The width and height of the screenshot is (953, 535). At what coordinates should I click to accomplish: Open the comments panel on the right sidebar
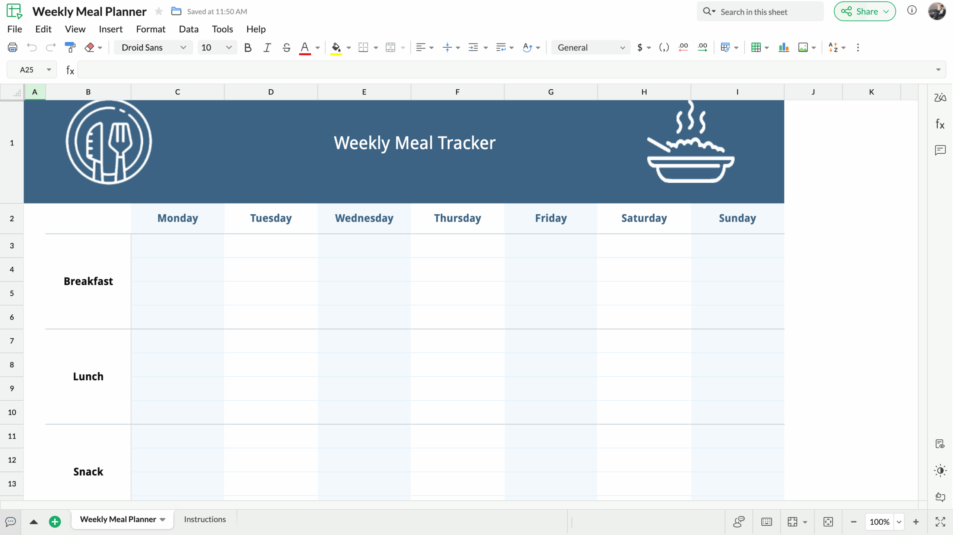tap(940, 150)
